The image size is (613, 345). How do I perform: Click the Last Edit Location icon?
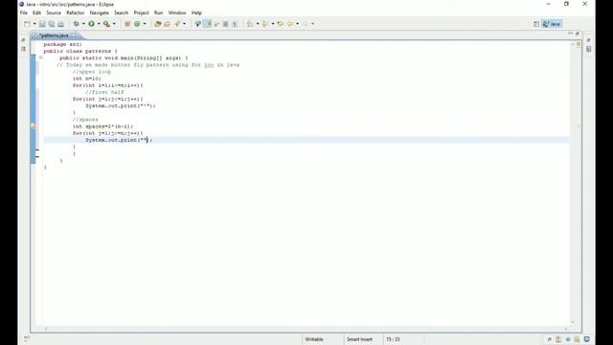[281, 24]
